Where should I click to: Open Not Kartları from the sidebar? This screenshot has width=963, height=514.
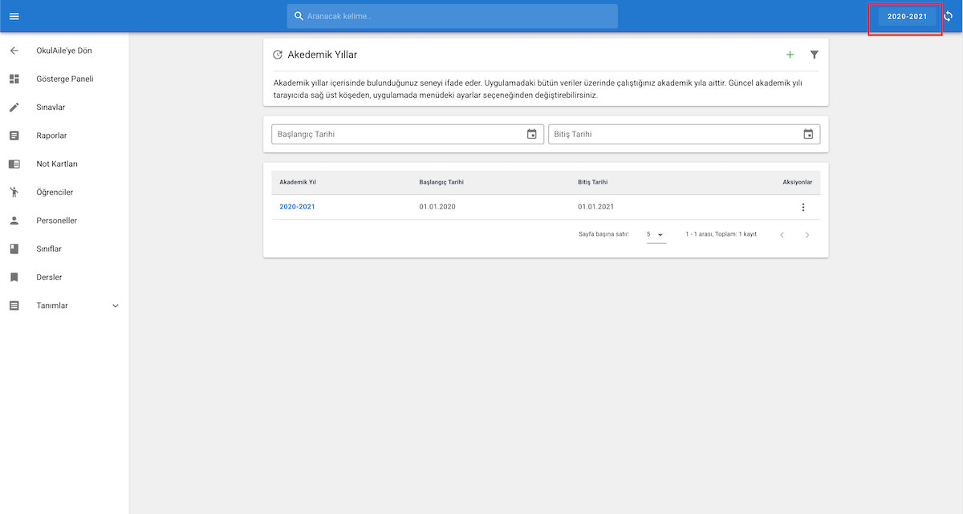click(x=57, y=164)
